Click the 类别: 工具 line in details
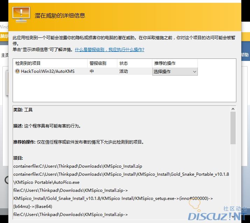The width and height of the screenshot is (250, 223). (23, 110)
